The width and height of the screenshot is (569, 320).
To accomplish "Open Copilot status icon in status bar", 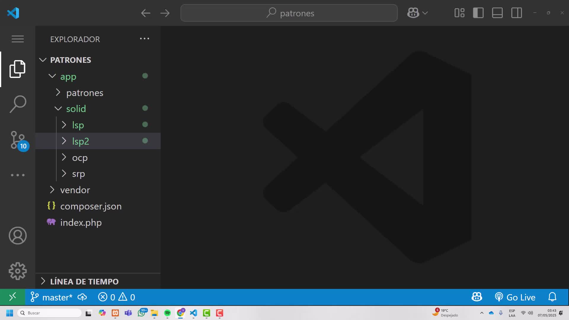I will [x=477, y=297].
